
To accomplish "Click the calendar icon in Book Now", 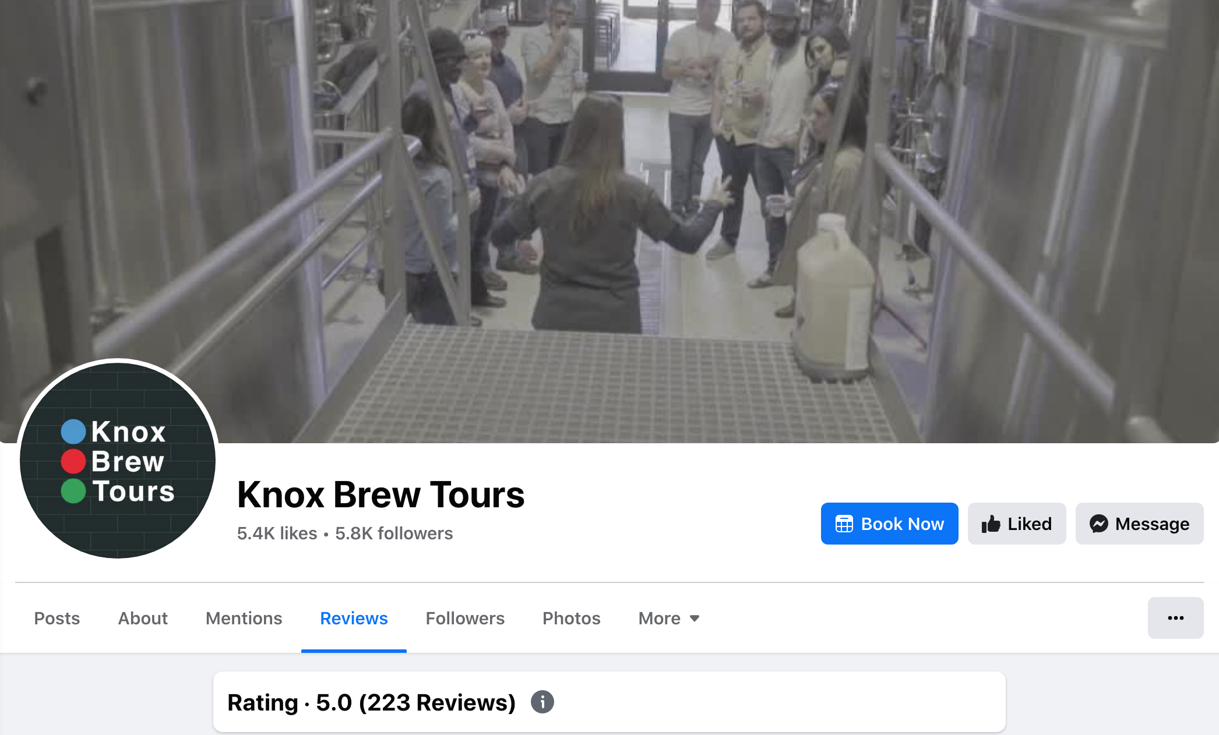I will 844,524.
